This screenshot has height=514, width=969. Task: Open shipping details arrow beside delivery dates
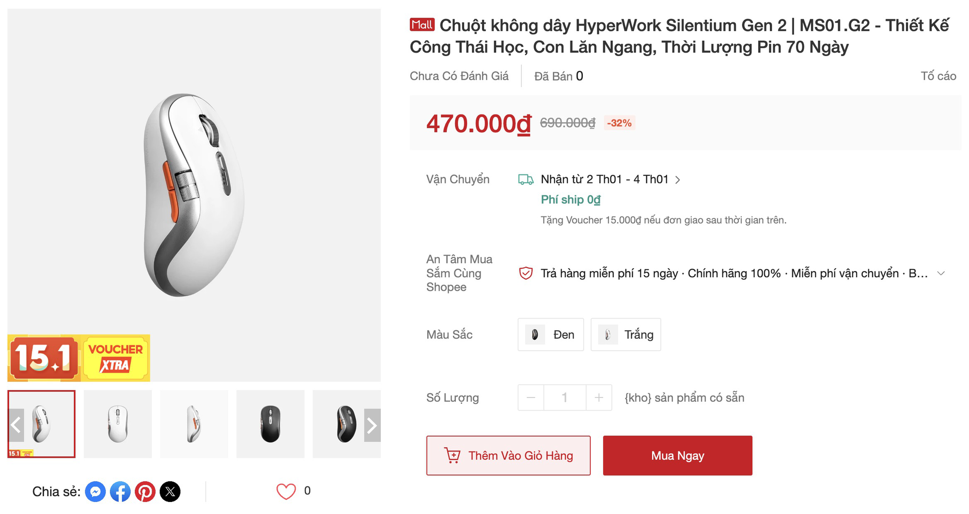678,180
